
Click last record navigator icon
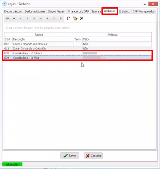point(41,19)
